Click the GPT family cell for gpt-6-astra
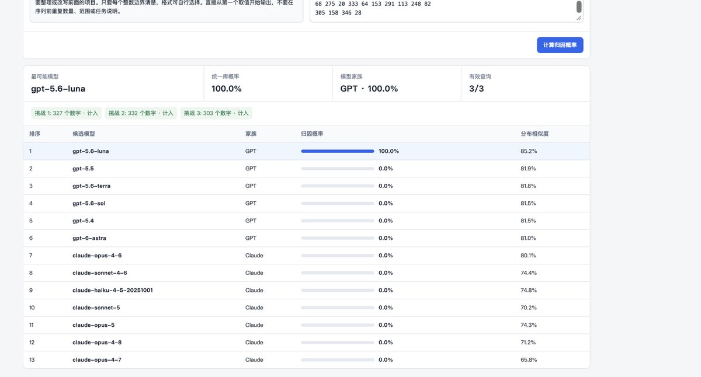Screen dimensions: 701x377 point(251,238)
